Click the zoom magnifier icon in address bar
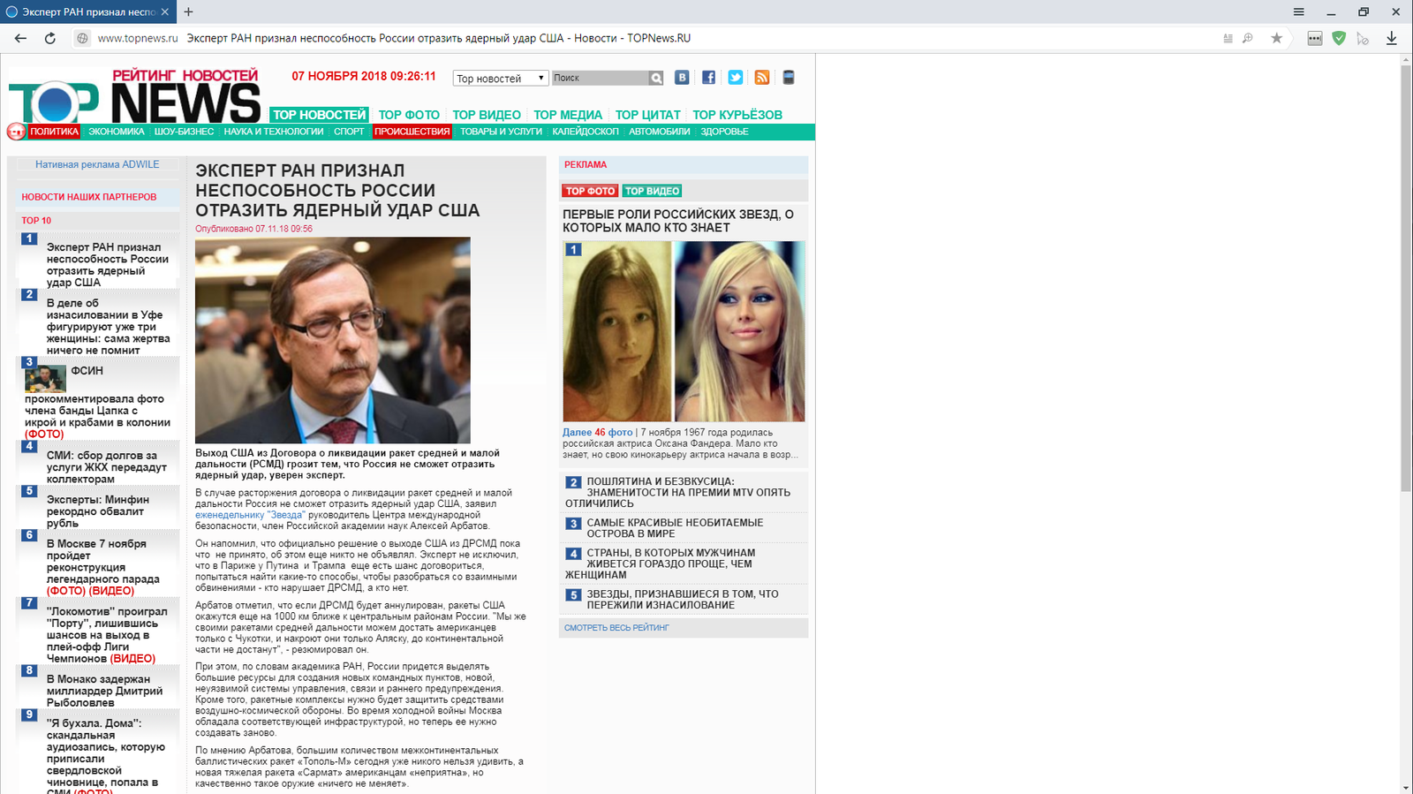Viewport: 1413px width, 794px height. (x=1248, y=38)
